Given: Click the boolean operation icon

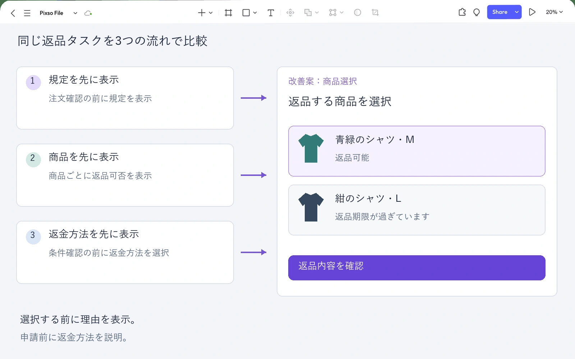Looking at the screenshot, I should (308, 13).
